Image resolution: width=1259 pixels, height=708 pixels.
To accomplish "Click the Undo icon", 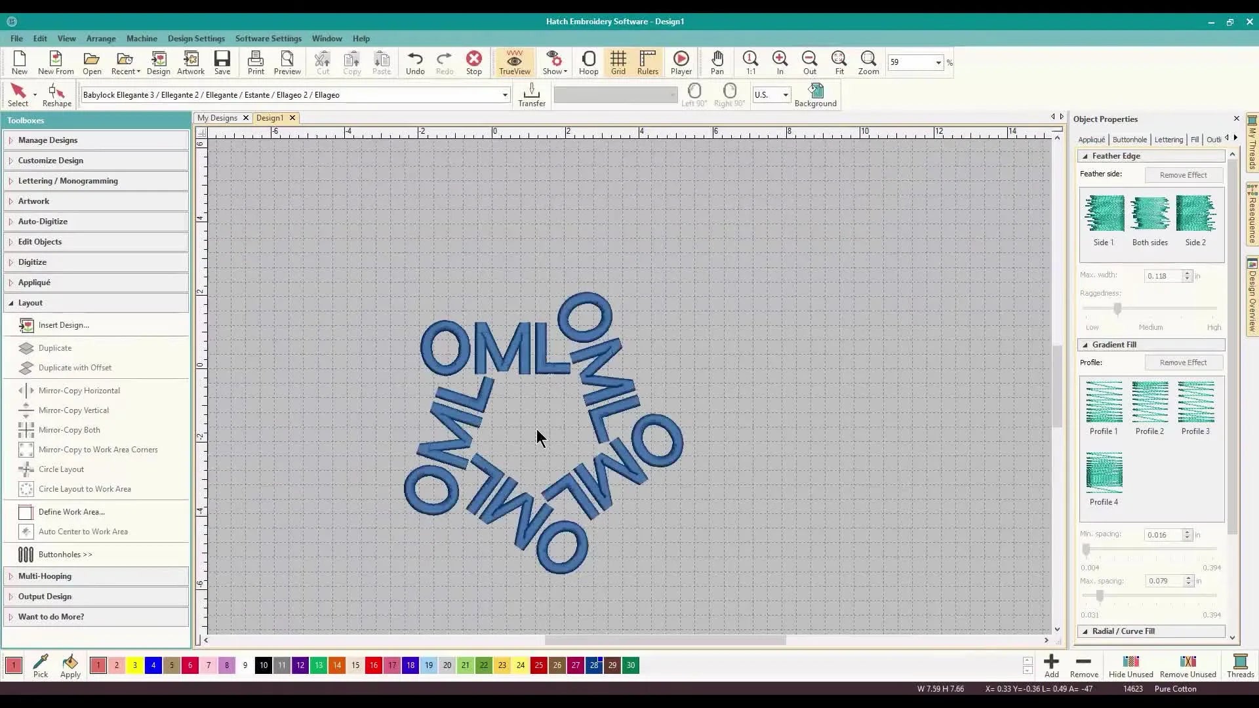I will (415, 63).
